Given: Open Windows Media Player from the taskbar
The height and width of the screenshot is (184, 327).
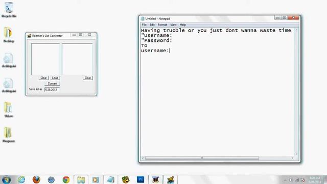Looking at the screenshot, I should pos(96,179).
